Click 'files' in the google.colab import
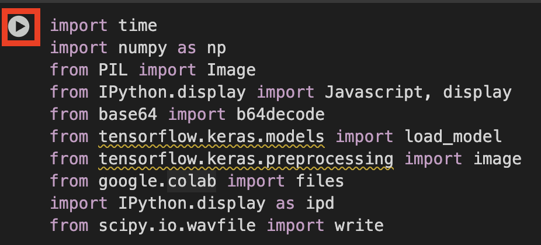541x245 pixels. click(320, 181)
